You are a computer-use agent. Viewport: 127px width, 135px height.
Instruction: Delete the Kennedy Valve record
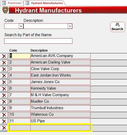[4, 89]
